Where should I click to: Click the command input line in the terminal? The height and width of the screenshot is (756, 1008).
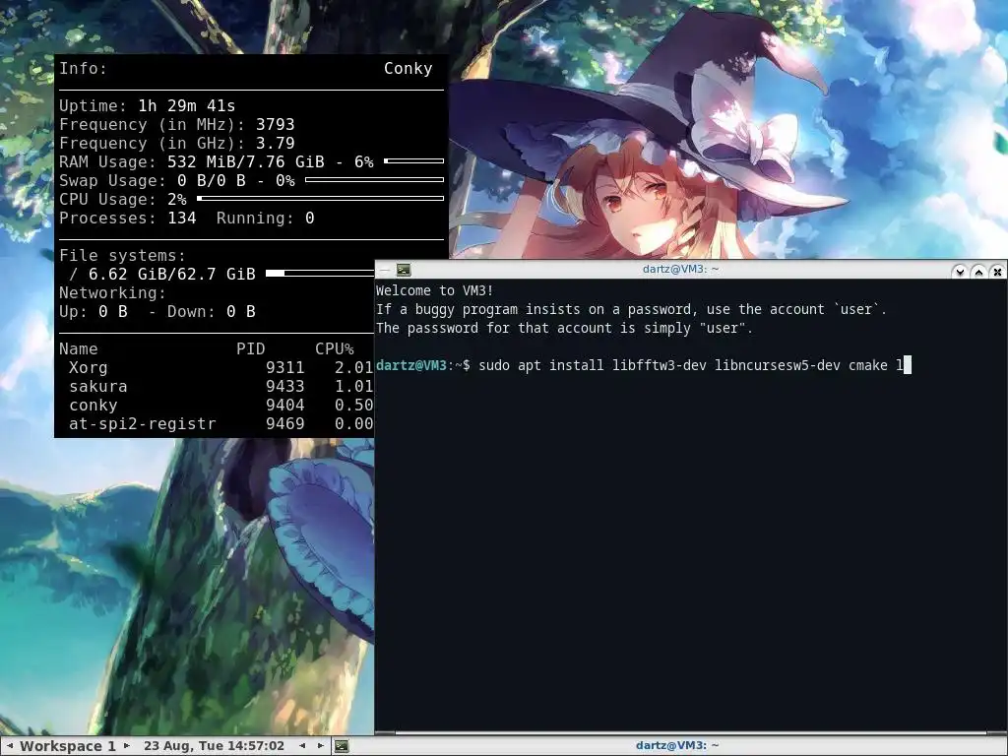[644, 366]
